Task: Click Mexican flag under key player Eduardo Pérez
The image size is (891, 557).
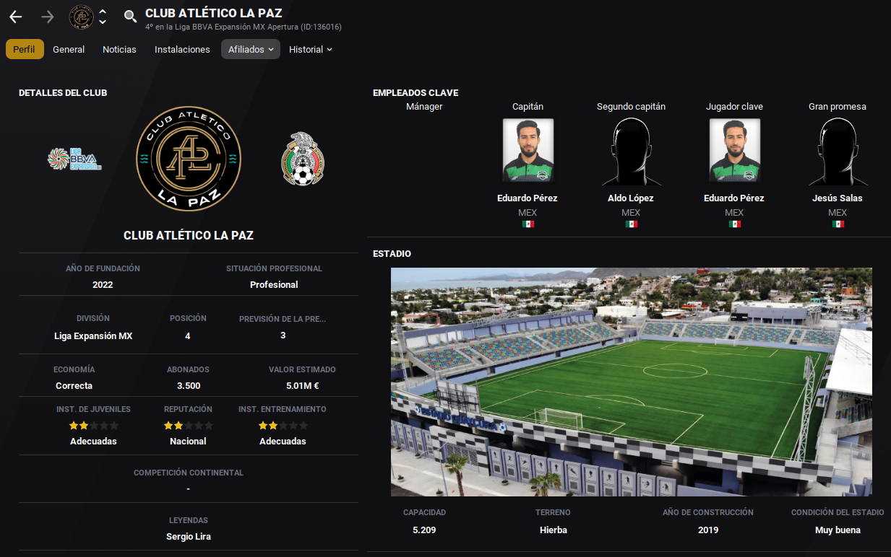Action: (734, 224)
